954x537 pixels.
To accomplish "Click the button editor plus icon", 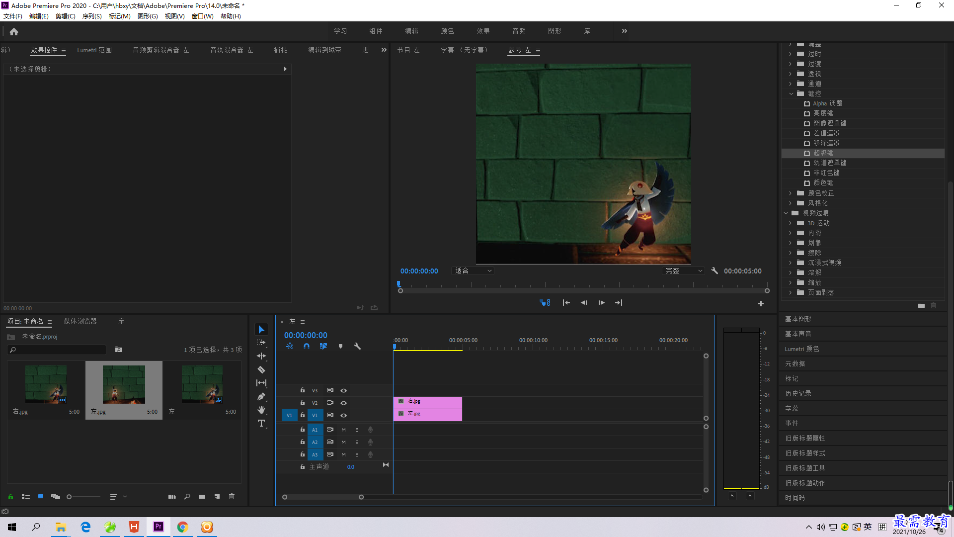I will [761, 303].
